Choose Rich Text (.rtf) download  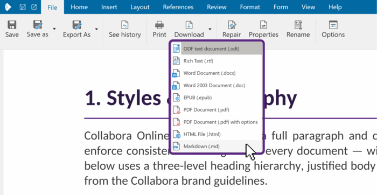[217, 61]
